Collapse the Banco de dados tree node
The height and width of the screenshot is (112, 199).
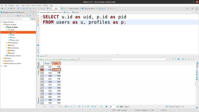3,25
